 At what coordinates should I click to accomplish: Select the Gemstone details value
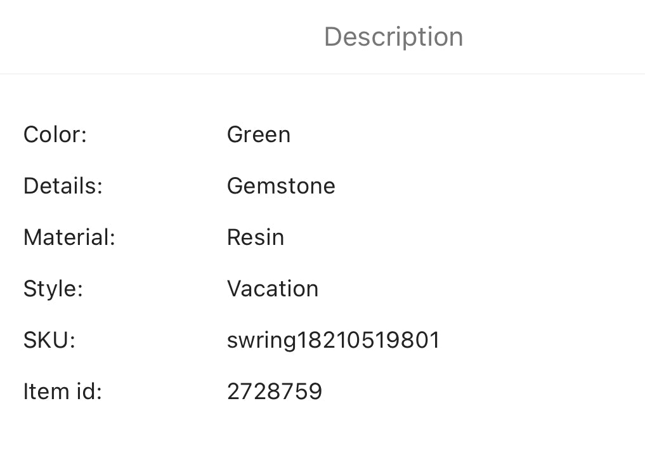tap(281, 186)
